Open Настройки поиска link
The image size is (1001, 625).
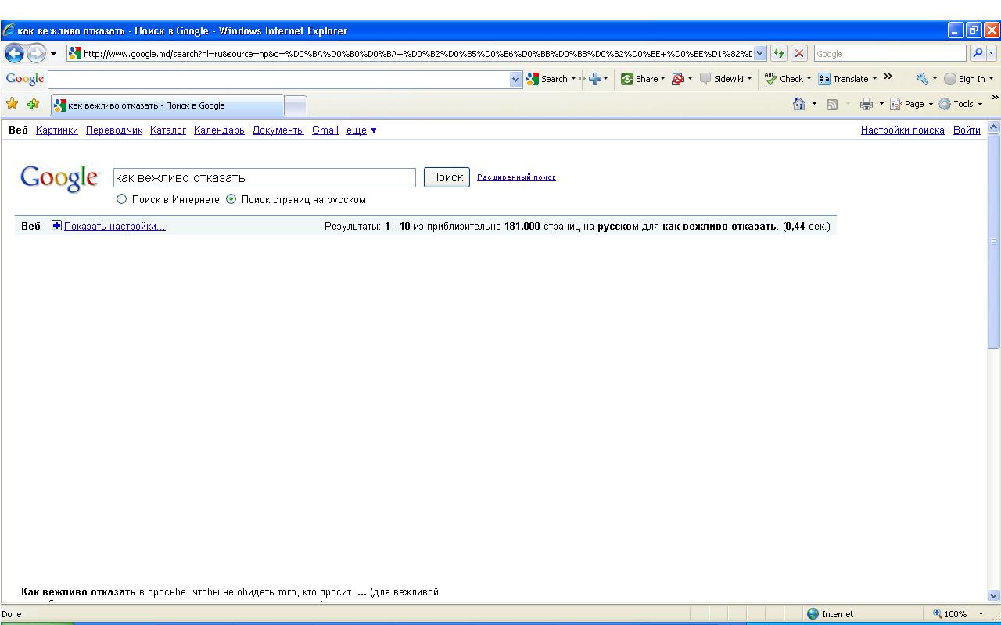coord(902,130)
